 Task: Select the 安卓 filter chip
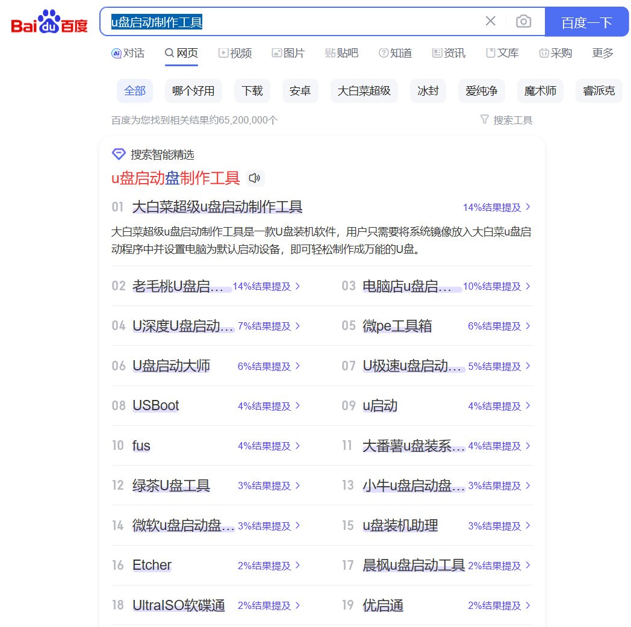pos(300,91)
